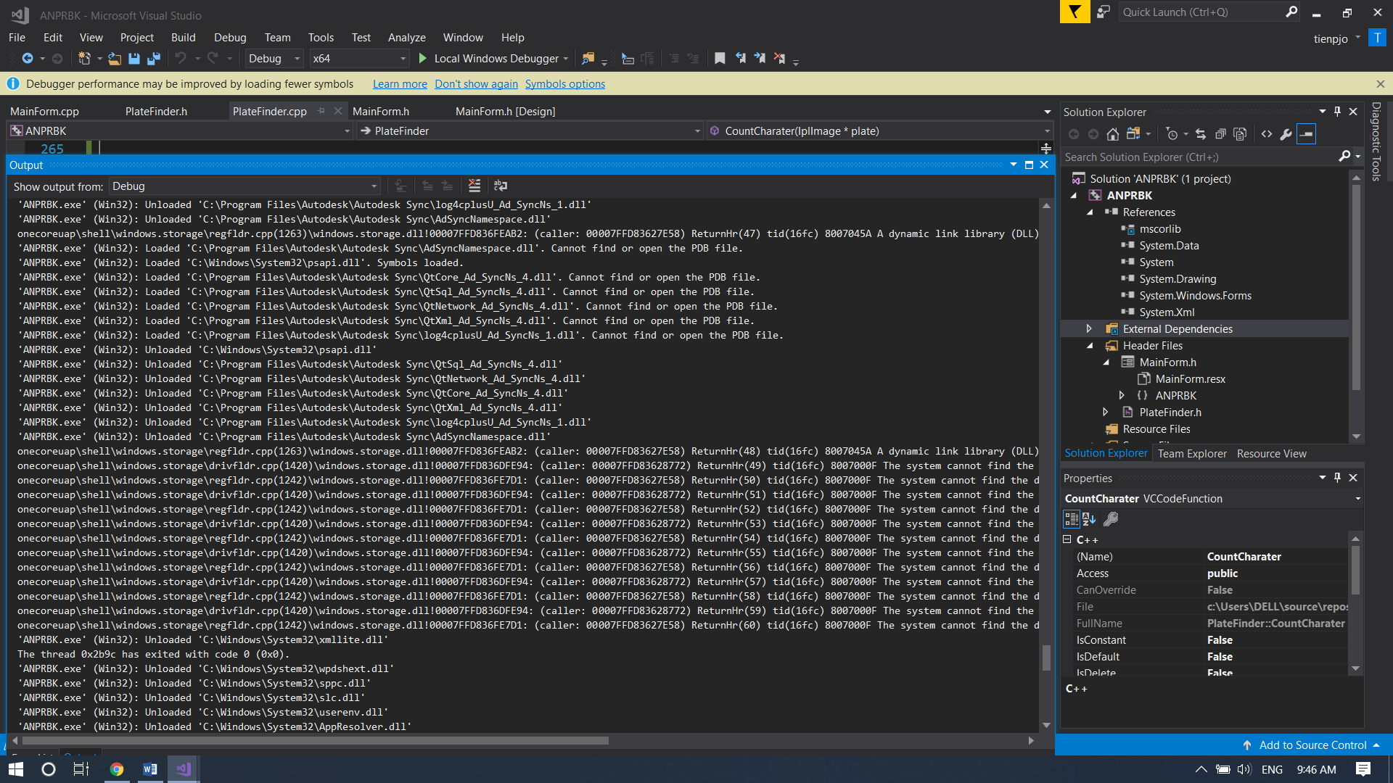Switch to the MainForm.h [Design] tab

(x=505, y=112)
